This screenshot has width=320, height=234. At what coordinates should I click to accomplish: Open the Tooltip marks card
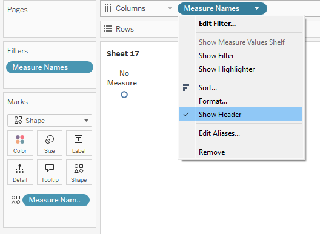click(x=50, y=172)
